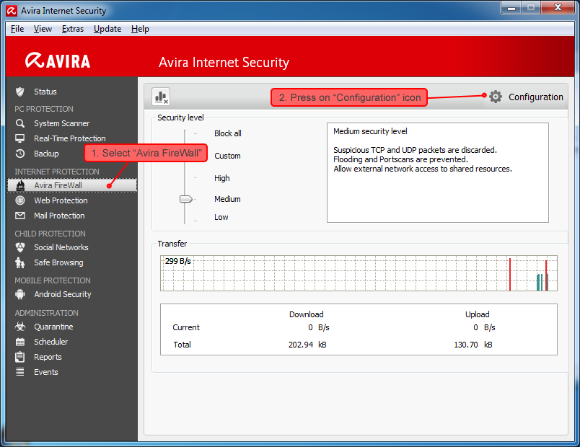The width and height of the screenshot is (580, 447).
Task: Open the Events log
Action: 45,372
